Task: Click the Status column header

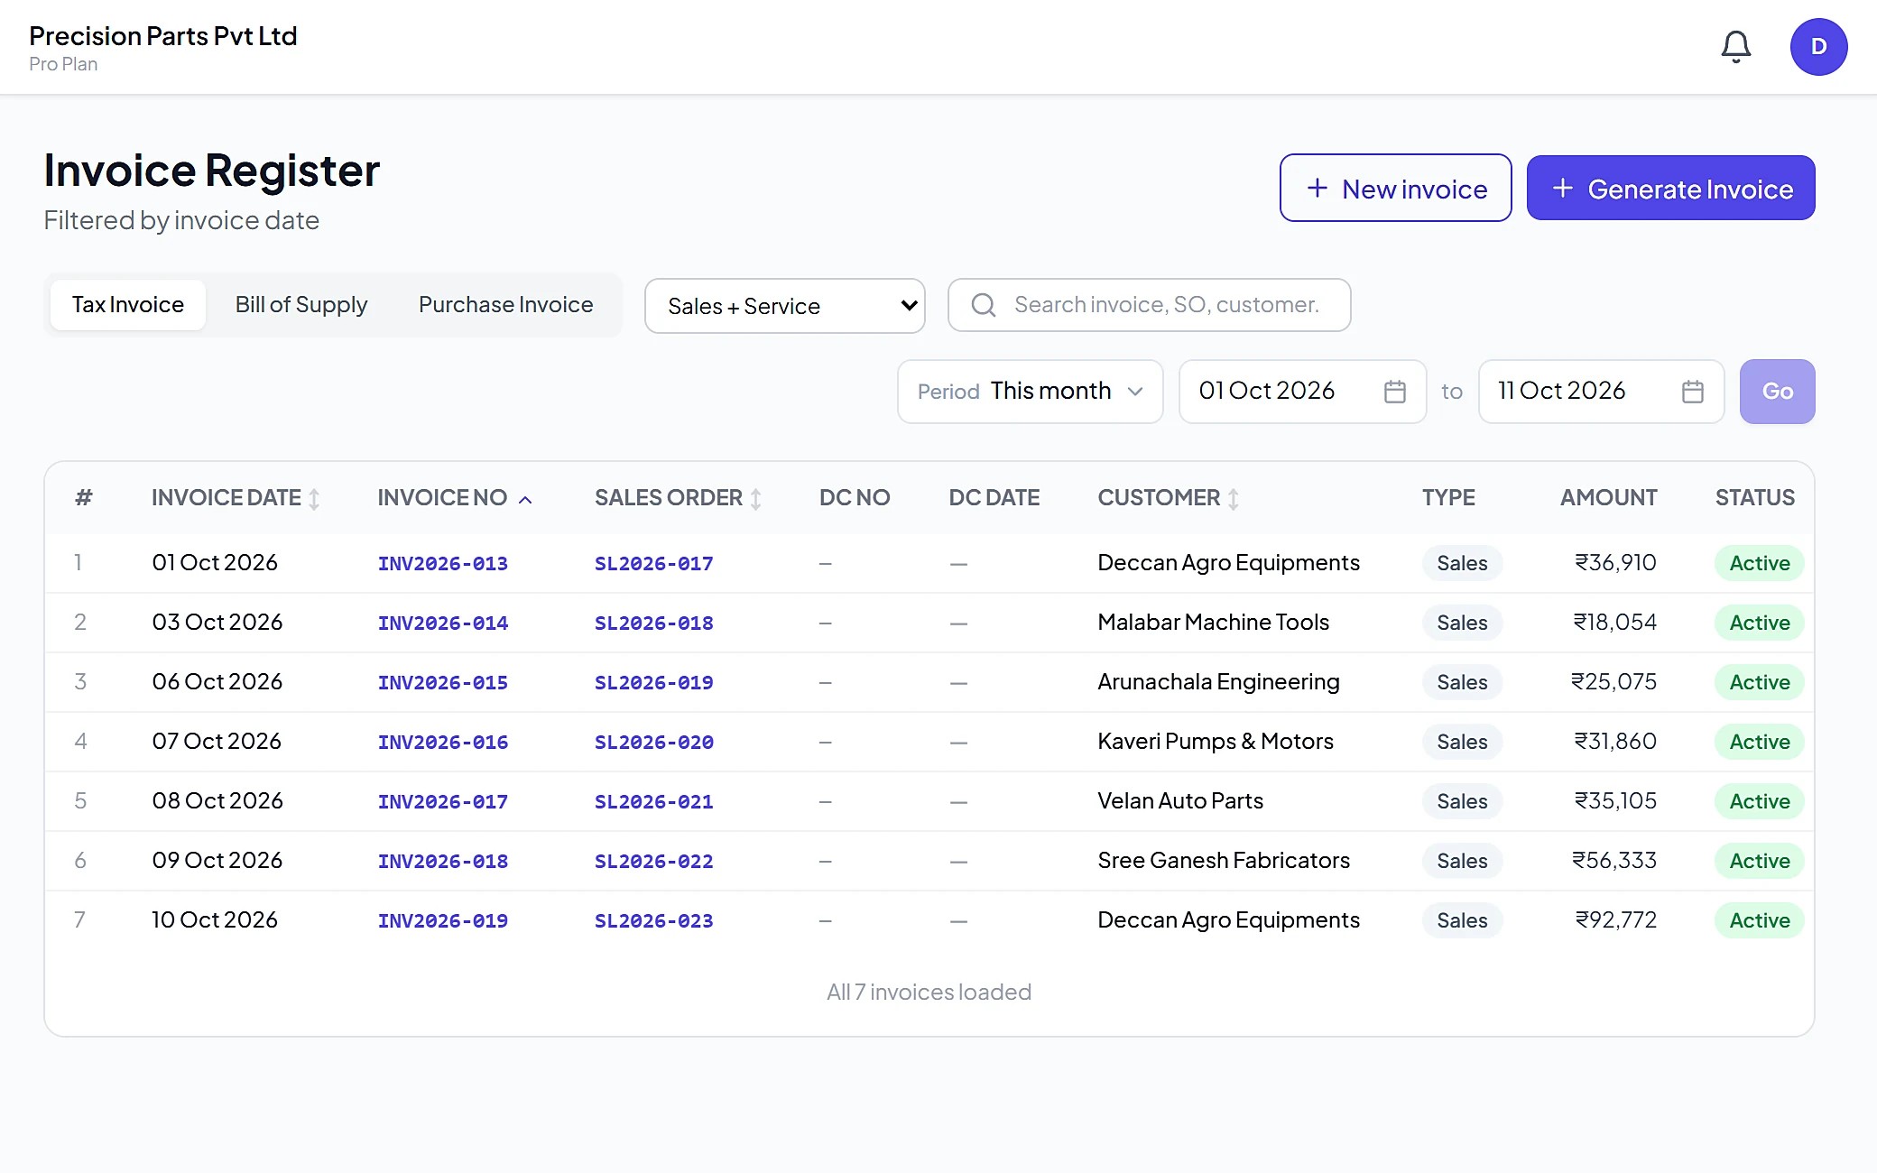Action: (x=1755, y=498)
